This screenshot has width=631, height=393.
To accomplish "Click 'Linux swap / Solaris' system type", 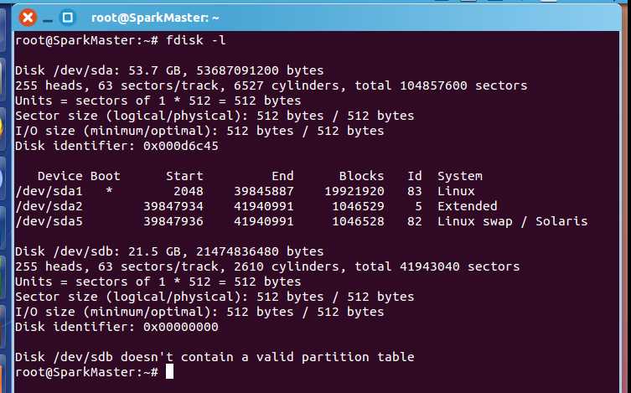I will pos(513,221).
